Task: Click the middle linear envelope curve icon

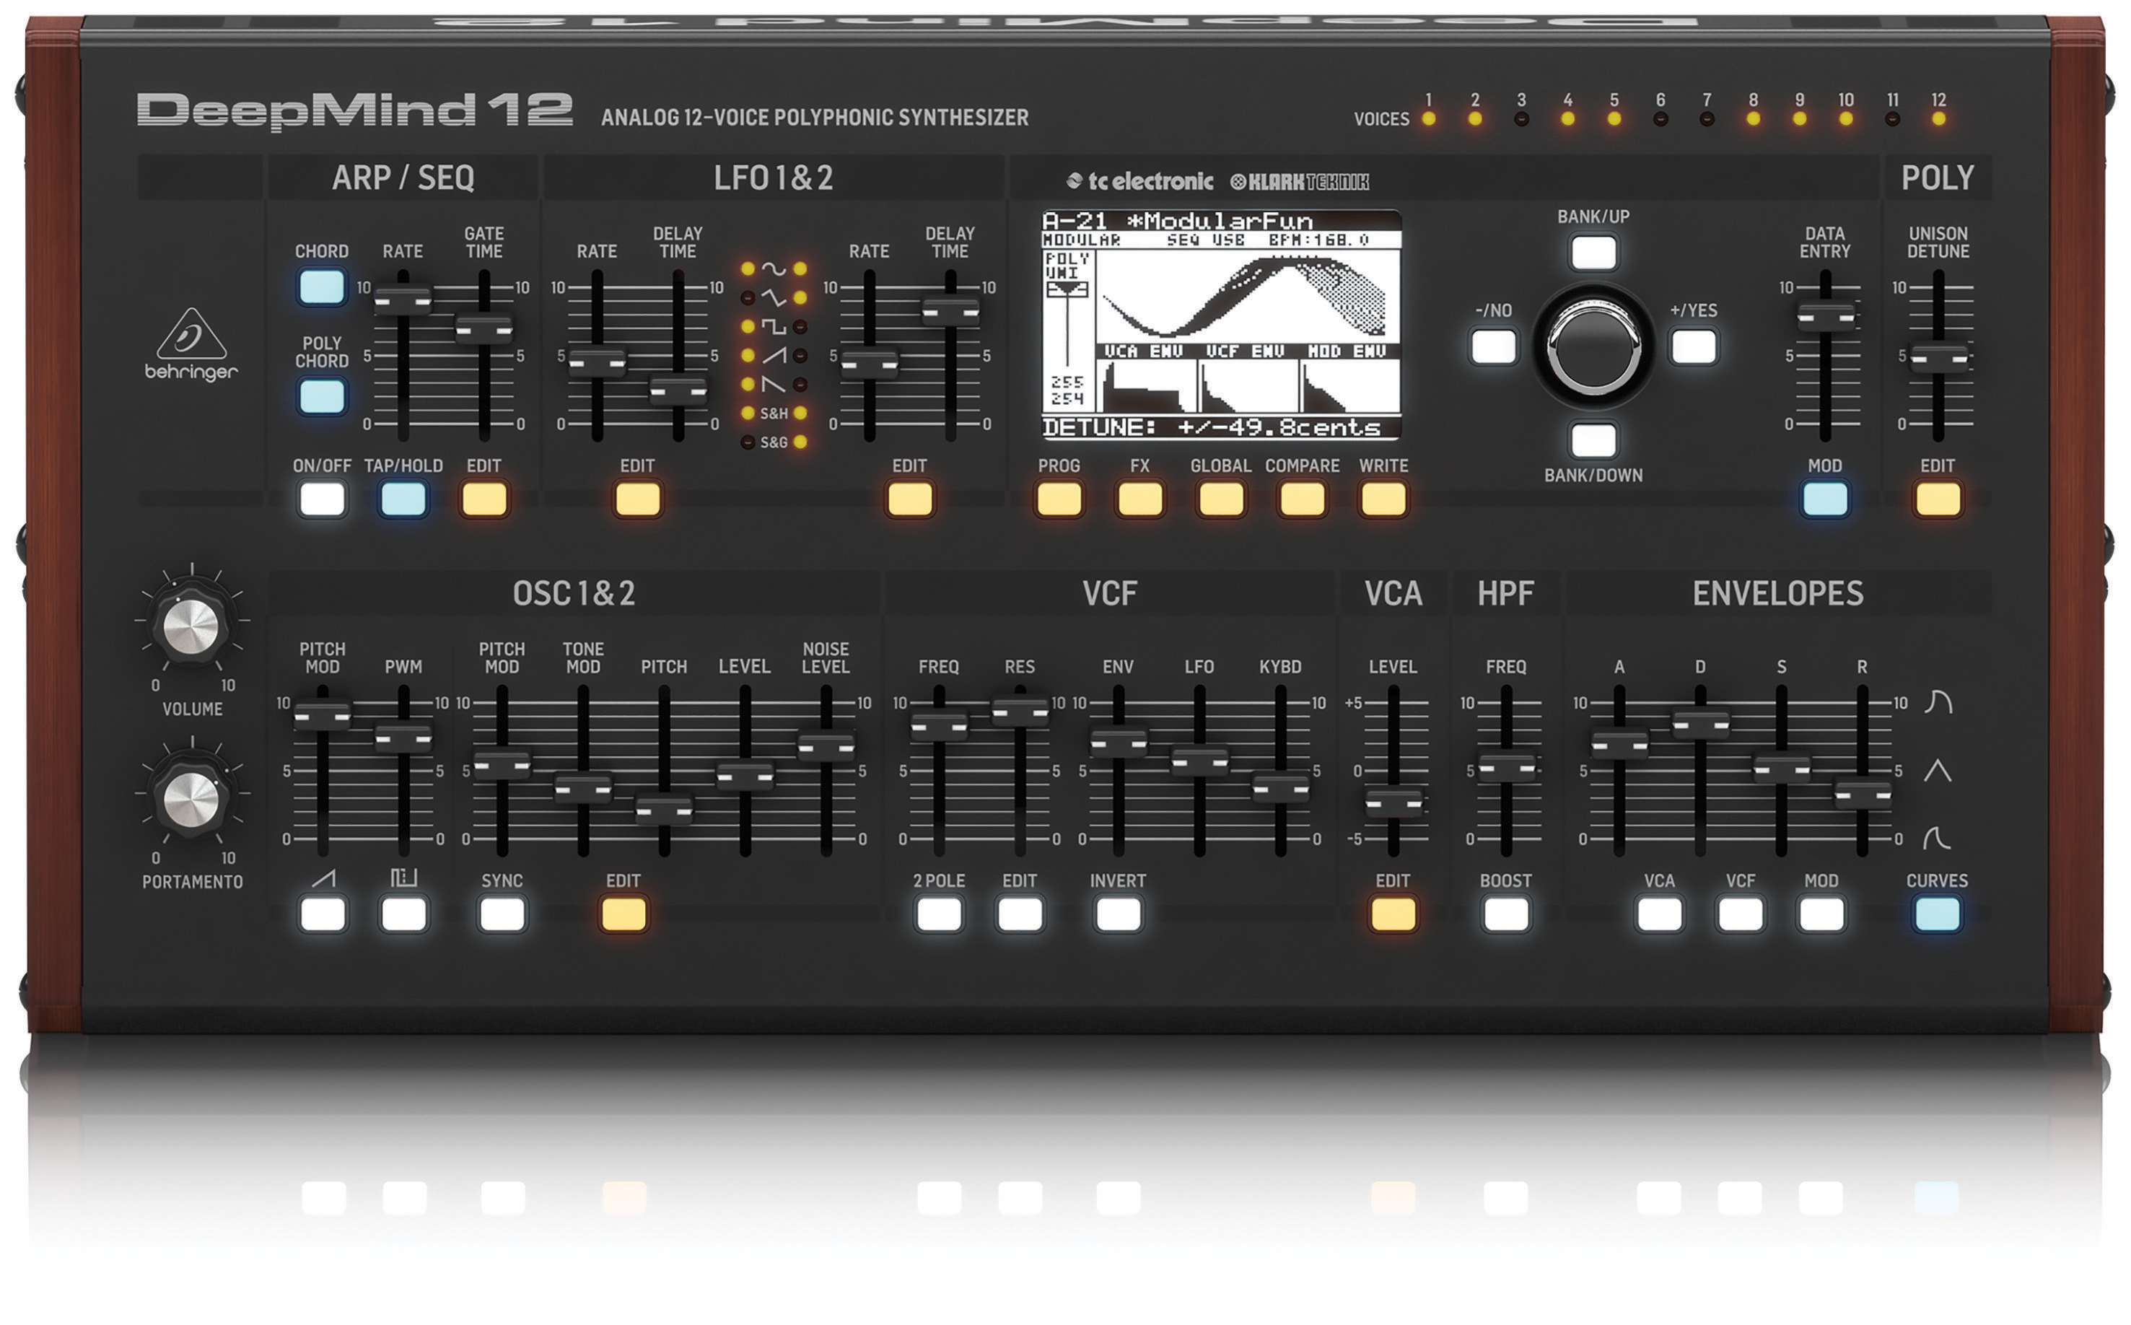Action: click(x=1938, y=770)
